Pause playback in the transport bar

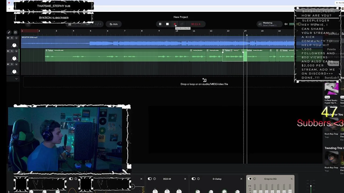160,24
